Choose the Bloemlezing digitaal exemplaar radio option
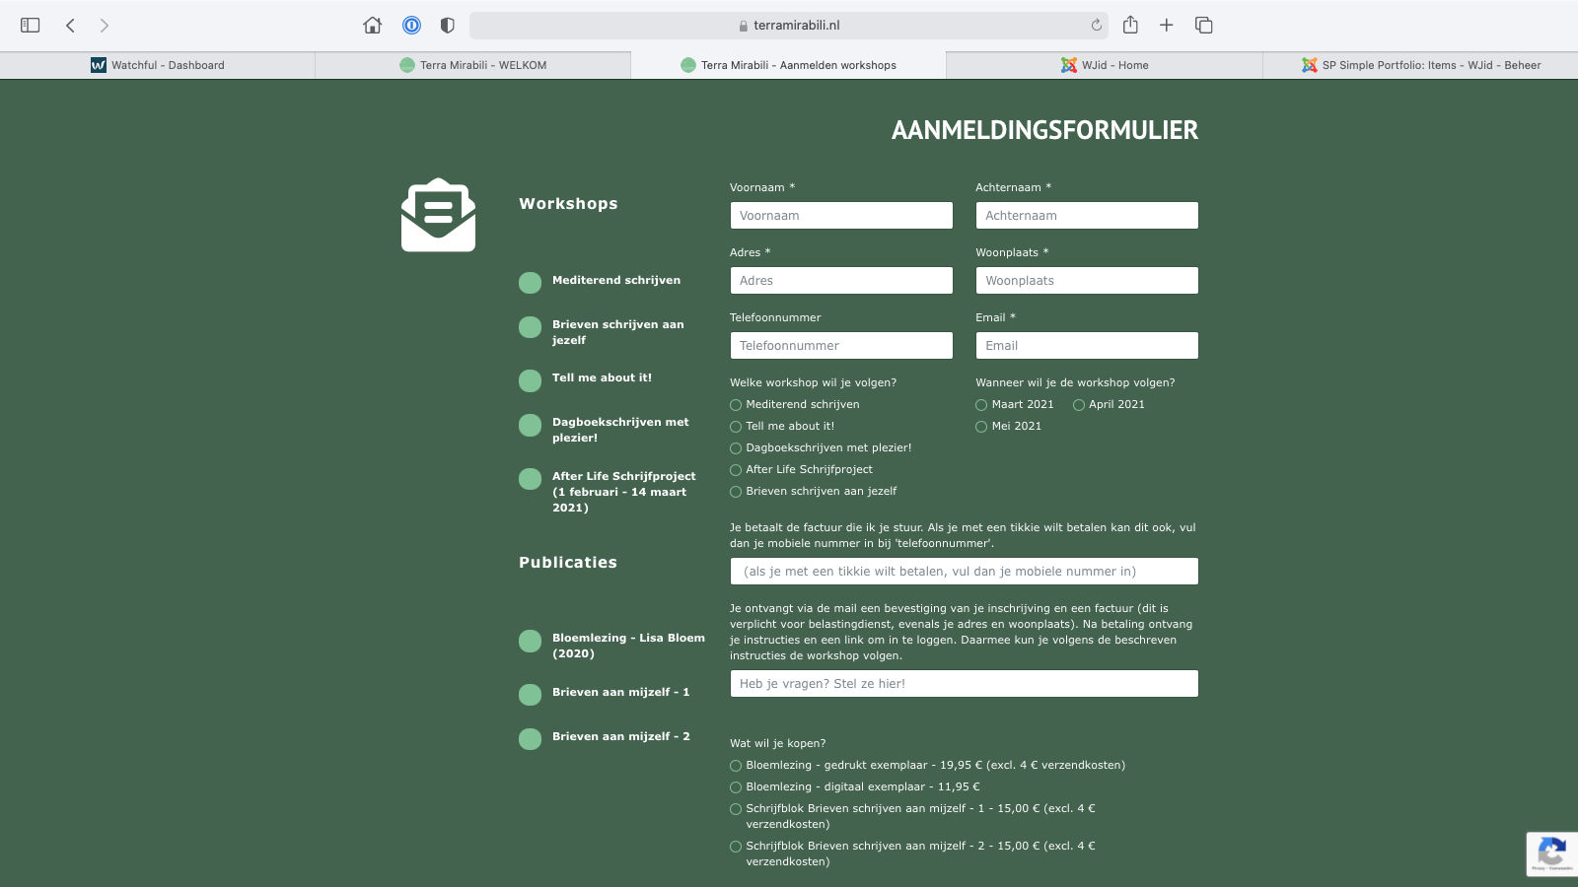 (x=736, y=787)
